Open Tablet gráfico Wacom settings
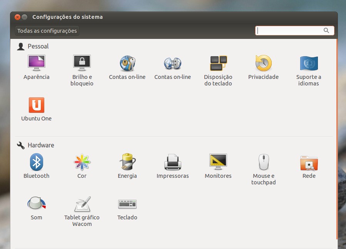Image resolution: width=346 pixels, height=249 pixels. 82,204
